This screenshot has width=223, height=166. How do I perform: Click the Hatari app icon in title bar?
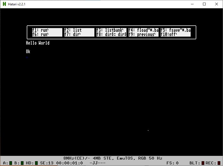4,4
